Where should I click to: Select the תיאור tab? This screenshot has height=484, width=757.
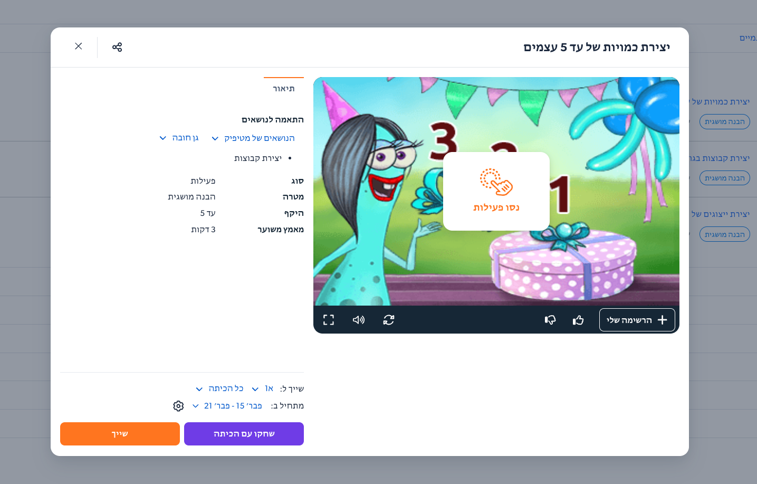[284, 89]
